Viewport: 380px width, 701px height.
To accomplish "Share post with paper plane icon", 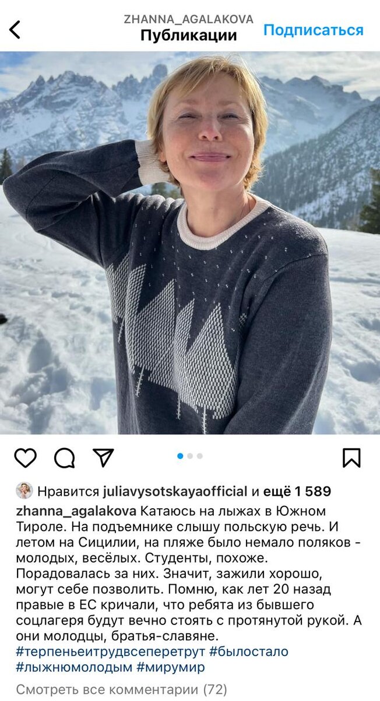I will 103,457.
